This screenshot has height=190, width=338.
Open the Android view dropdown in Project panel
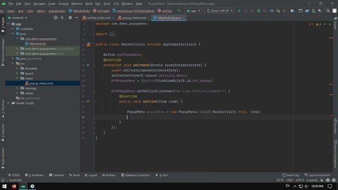[x=17, y=17]
